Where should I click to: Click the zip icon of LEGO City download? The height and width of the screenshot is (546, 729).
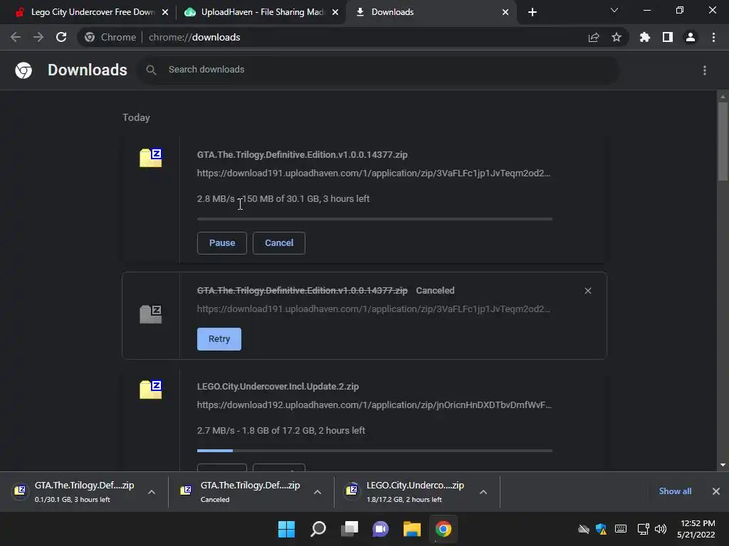point(151,390)
